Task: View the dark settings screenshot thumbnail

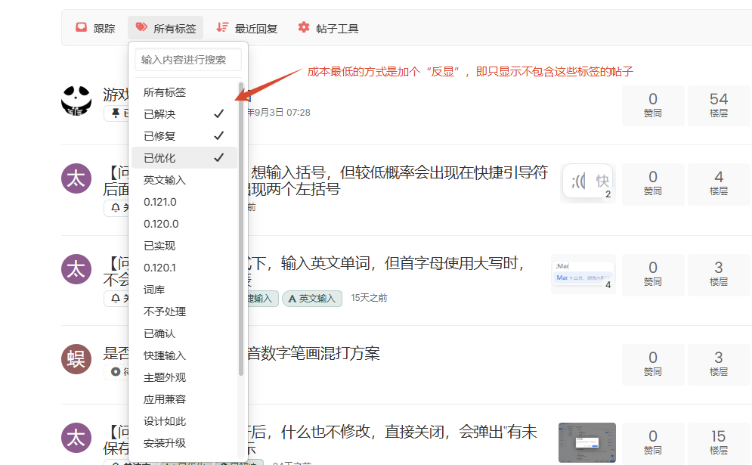Action: click(587, 442)
